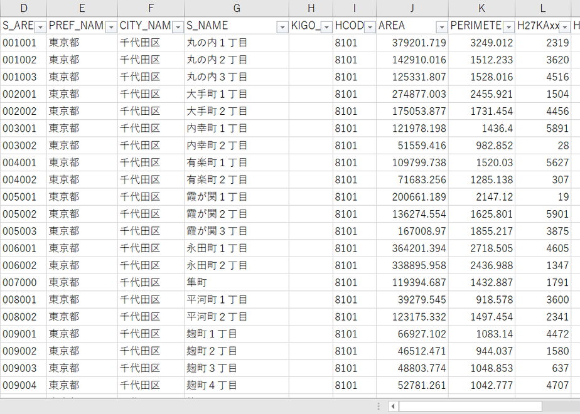Select cell 霞が関１丁目

tap(237, 197)
